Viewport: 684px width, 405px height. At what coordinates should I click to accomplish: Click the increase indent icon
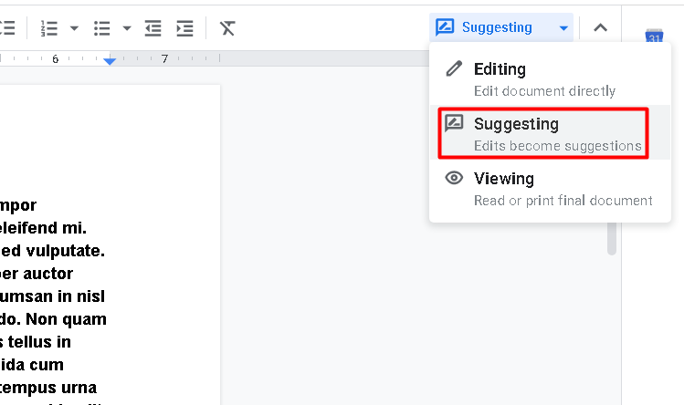tap(184, 28)
